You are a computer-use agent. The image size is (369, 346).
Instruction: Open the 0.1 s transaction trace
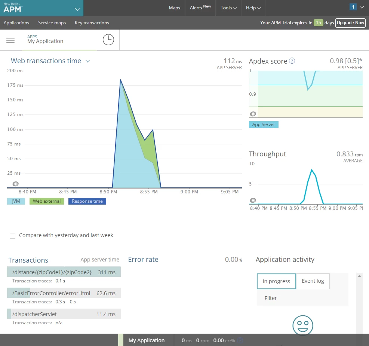[x=60, y=281]
